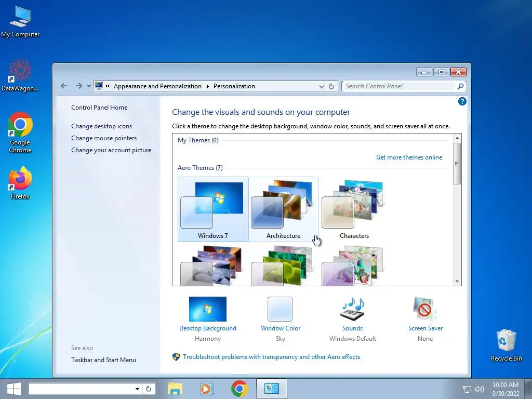This screenshot has width=532, height=399.
Task: Click the theme list scroll up arrow
Action: click(457, 138)
